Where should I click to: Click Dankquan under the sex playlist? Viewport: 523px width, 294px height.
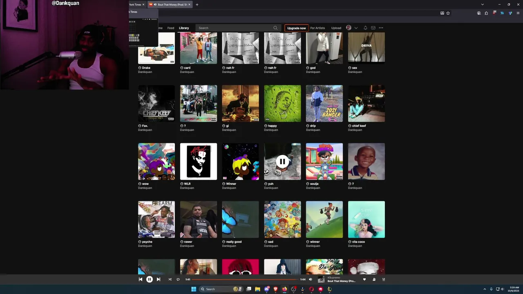pos(355,72)
